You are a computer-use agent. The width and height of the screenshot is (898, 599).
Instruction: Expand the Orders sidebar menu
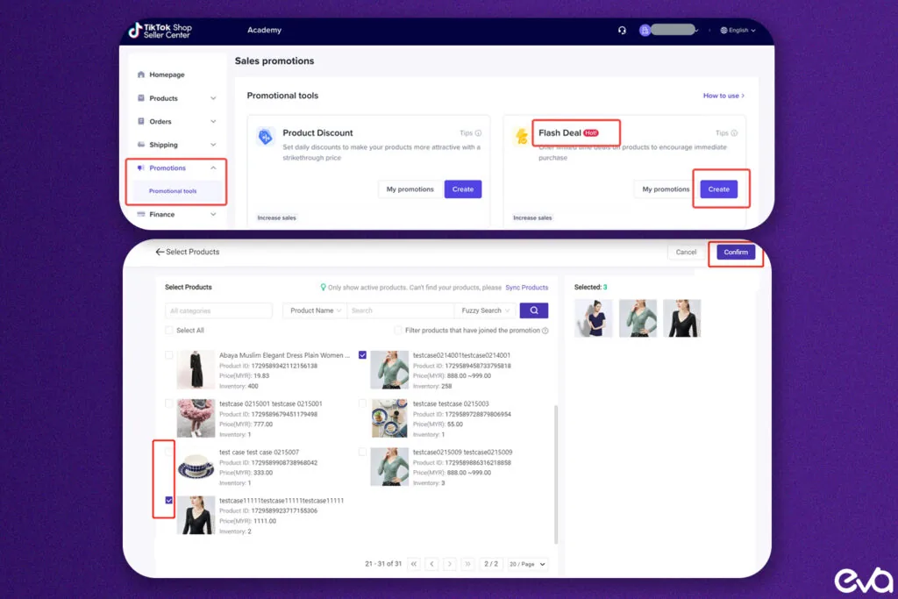point(213,121)
